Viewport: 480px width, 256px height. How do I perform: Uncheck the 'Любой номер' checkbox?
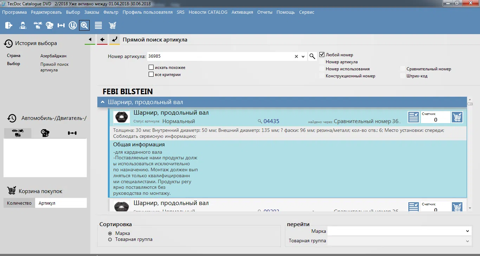point(322,55)
